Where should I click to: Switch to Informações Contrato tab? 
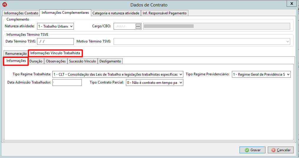[21, 13]
